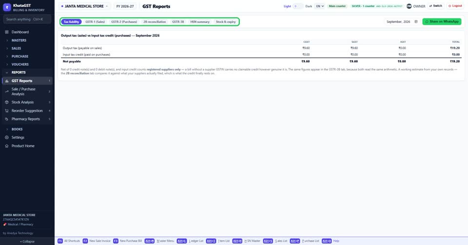468x245 pixels.
Task: Click the SILVER - 1 counter license badge
Action: click(x=377, y=6)
